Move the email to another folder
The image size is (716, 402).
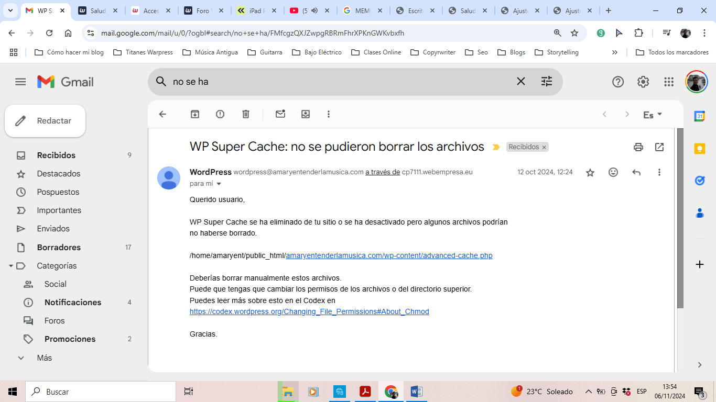point(306,114)
